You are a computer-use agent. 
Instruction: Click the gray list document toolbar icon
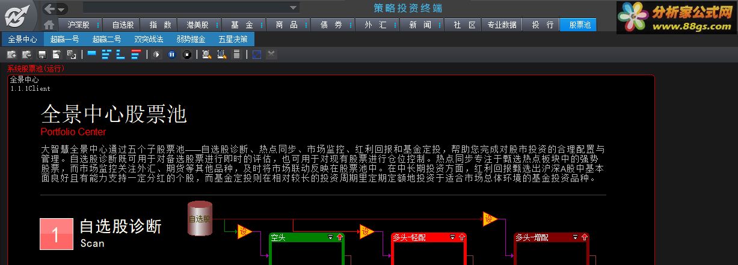click(x=236, y=54)
